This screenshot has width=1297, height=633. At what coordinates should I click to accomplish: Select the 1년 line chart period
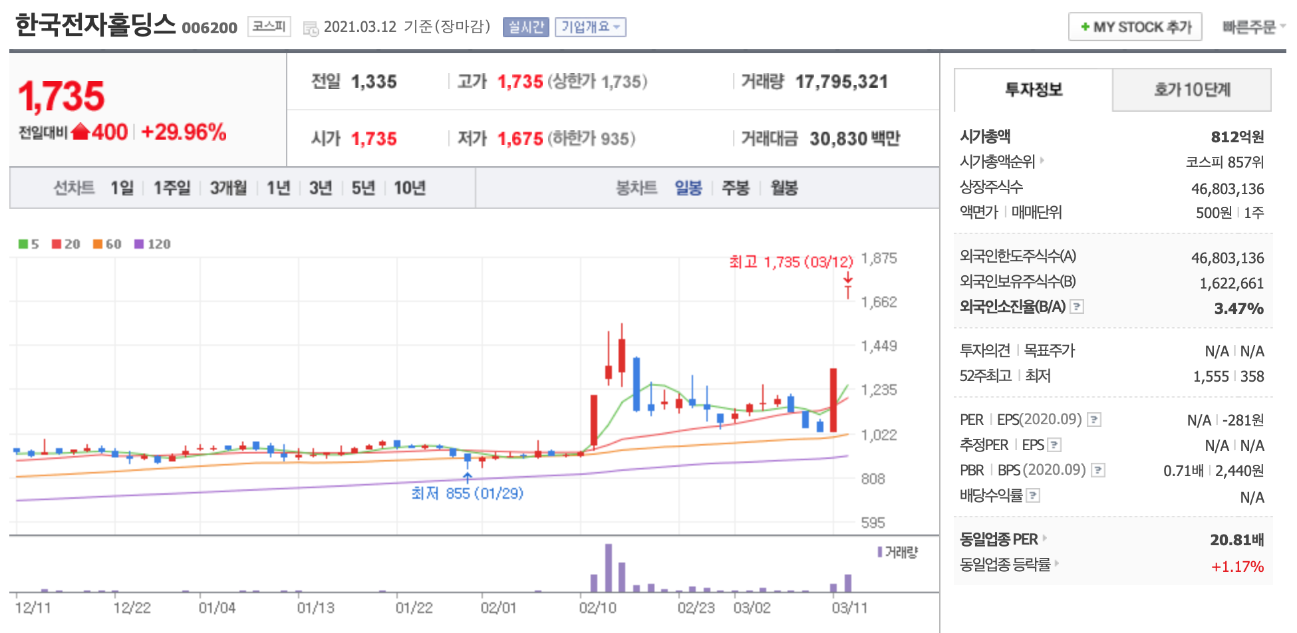(279, 188)
